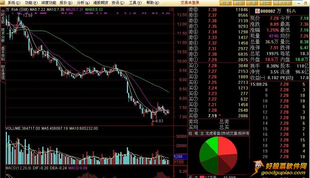Click the 现价 7.28 value
The image size is (310, 178).
coord(274,18)
